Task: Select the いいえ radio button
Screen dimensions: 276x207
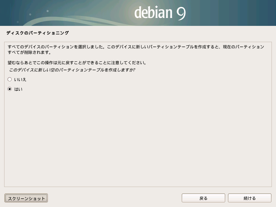Action: pos(10,79)
